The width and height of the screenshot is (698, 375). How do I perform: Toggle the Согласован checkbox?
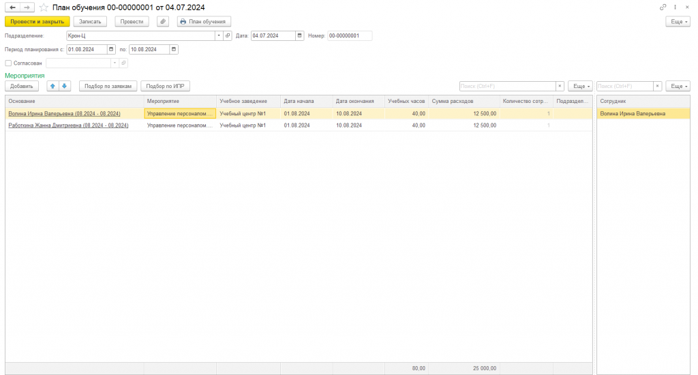tap(8, 63)
